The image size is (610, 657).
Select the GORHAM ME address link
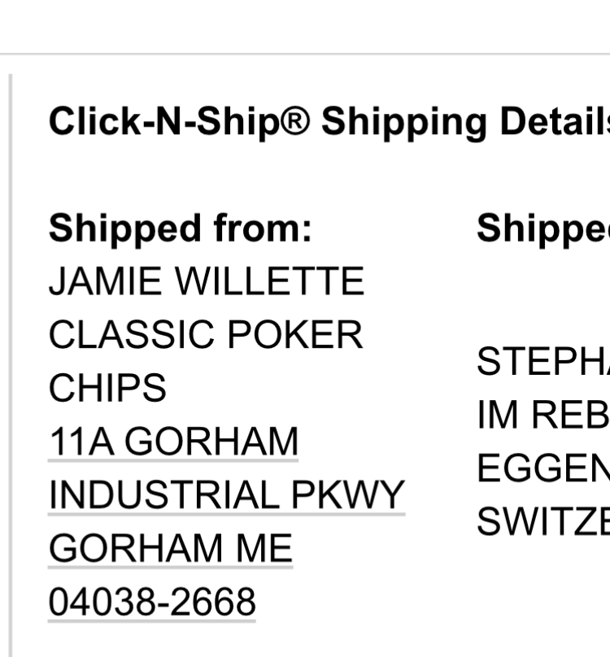170,549
